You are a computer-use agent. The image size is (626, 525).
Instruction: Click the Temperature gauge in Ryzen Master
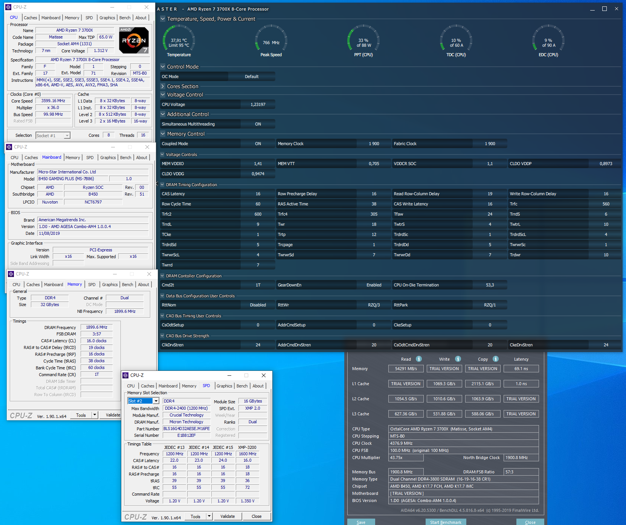pyautogui.click(x=179, y=41)
